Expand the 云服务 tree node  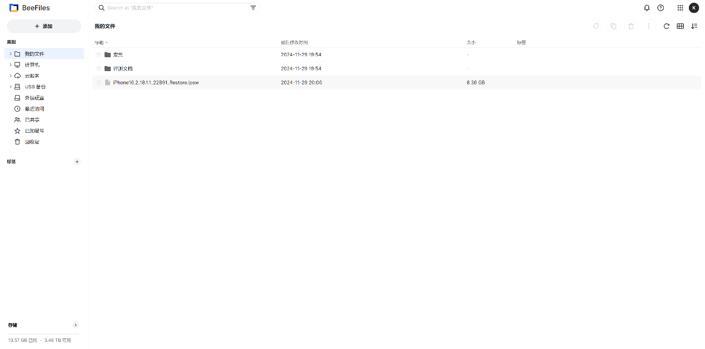click(11, 76)
